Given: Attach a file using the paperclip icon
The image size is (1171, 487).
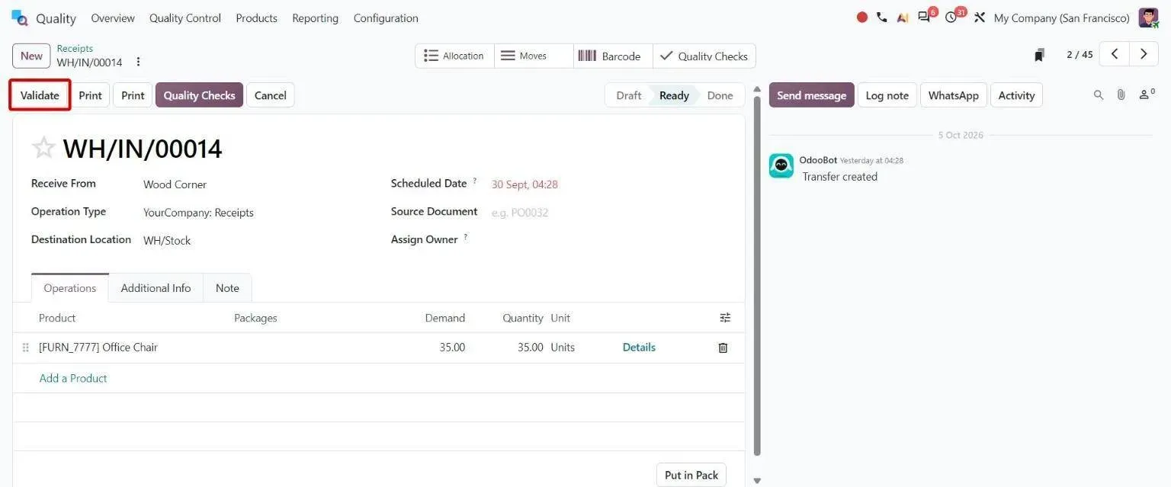Looking at the screenshot, I should tap(1121, 95).
